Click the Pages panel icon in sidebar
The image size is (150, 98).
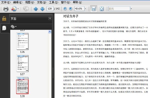4,28
